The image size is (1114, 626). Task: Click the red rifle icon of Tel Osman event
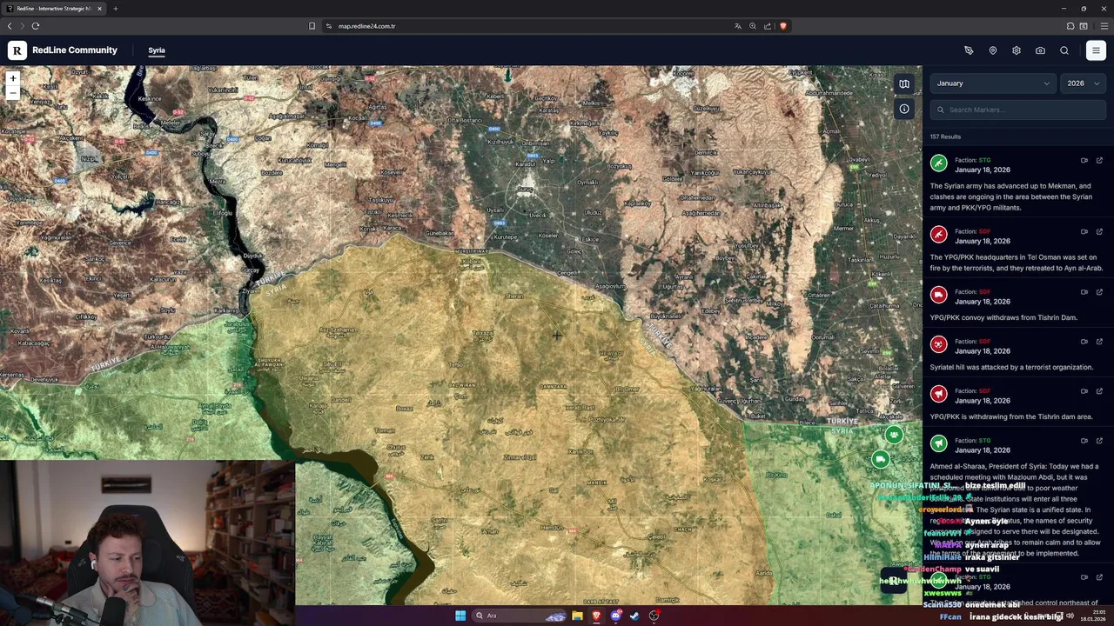point(938,234)
